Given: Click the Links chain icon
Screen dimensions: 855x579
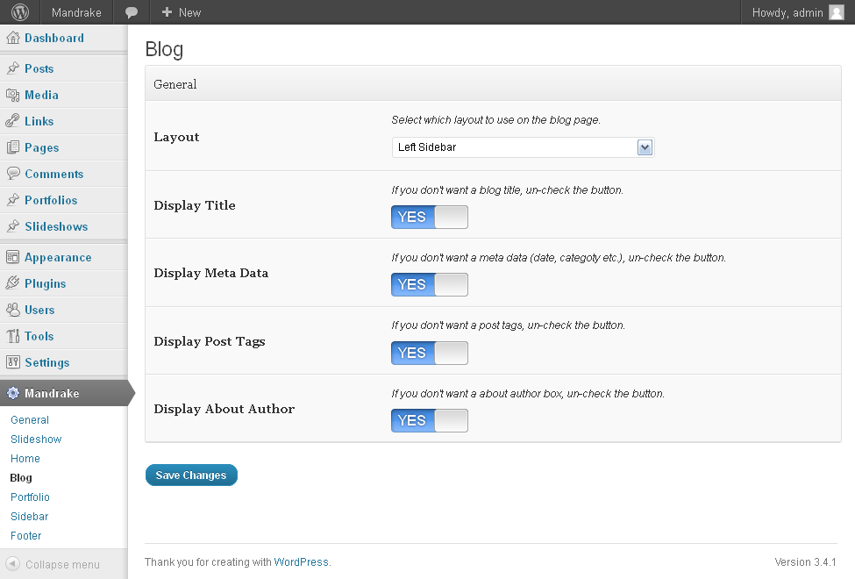Looking at the screenshot, I should [12, 121].
